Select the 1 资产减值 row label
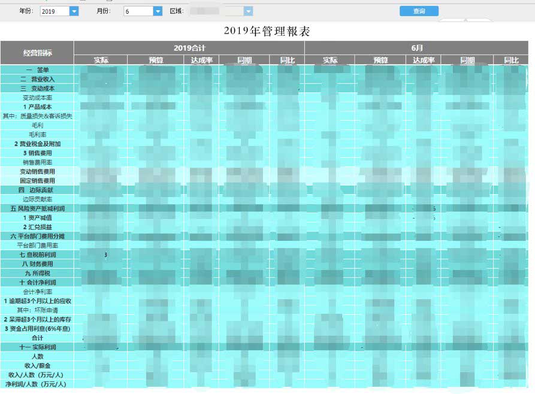Screen dimensions: 535x394 coord(37,217)
